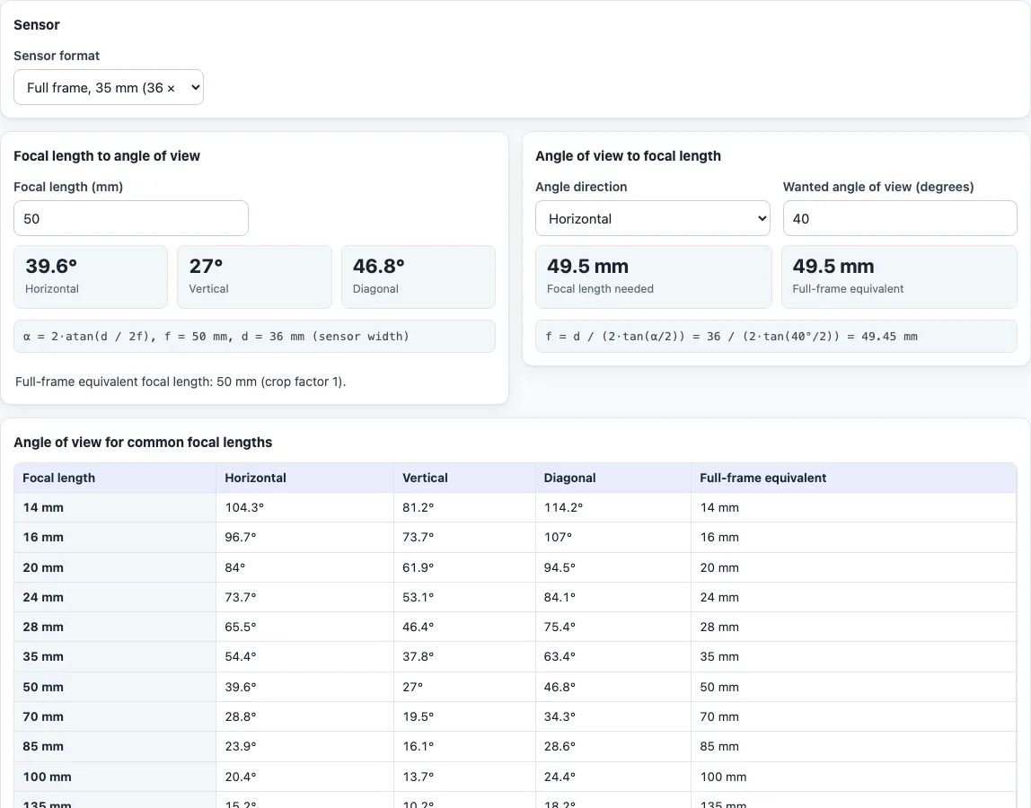The image size is (1031, 808).
Task: Click the 'α = 2·atan(d / 2f)' formula
Action: tap(254, 336)
